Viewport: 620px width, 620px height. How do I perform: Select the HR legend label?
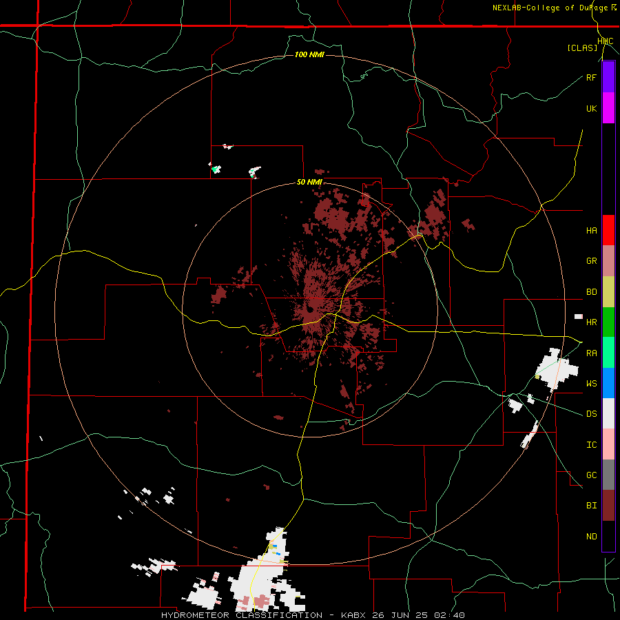click(x=591, y=322)
